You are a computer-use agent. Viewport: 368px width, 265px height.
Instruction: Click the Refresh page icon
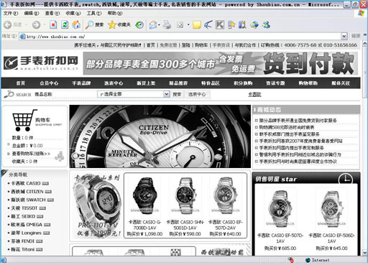click(65, 24)
